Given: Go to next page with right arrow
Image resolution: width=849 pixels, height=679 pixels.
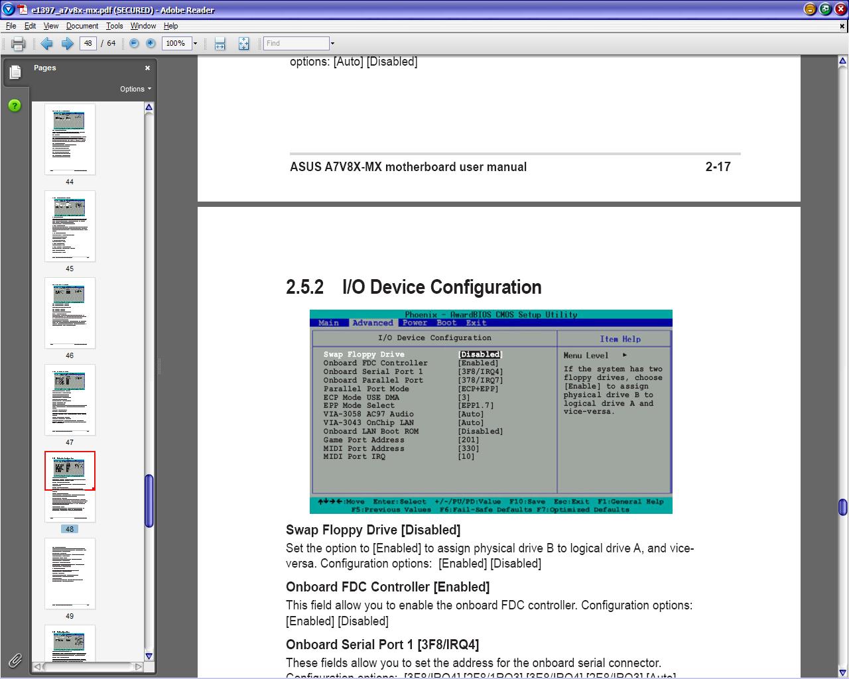Looking at the screenshot, I should pos(67,44).
